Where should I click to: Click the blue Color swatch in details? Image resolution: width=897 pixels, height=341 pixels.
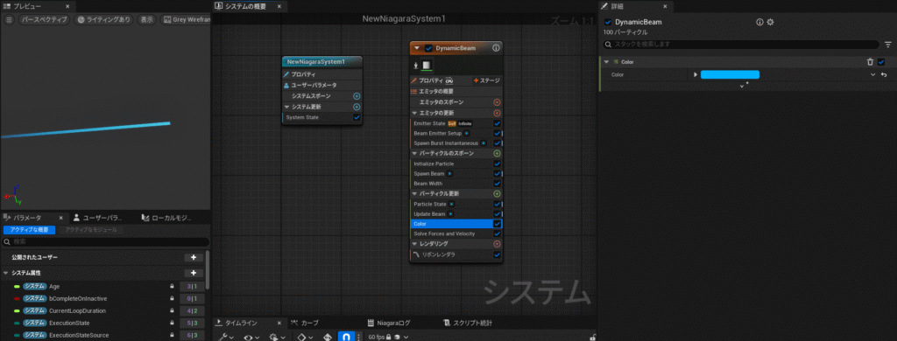[730, 75]
